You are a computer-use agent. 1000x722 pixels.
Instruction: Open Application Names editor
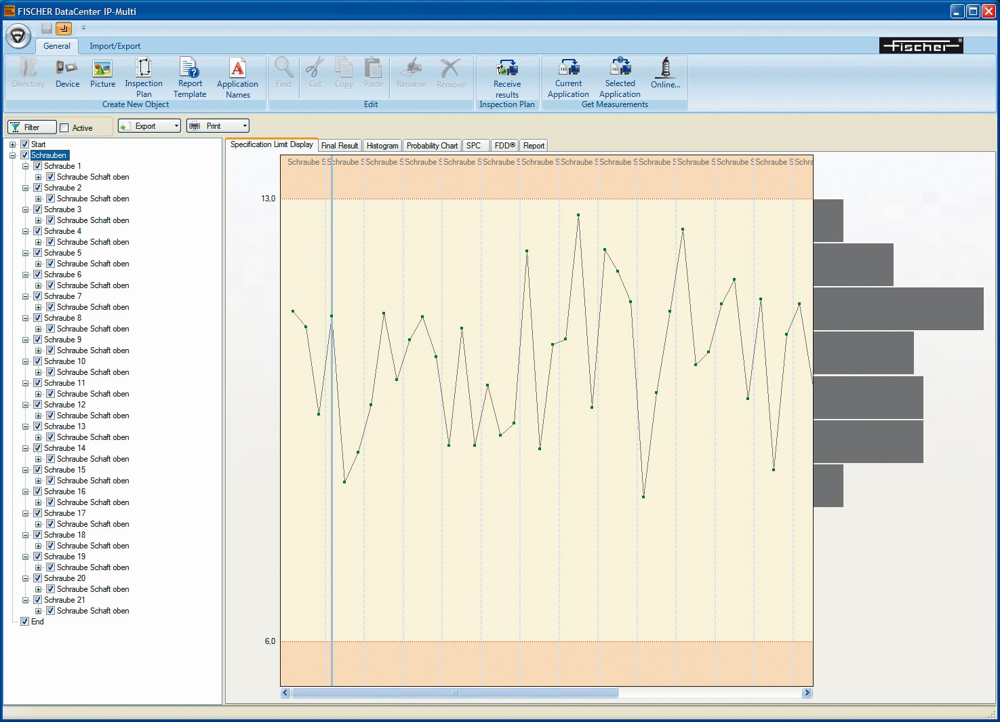point(237,78)
